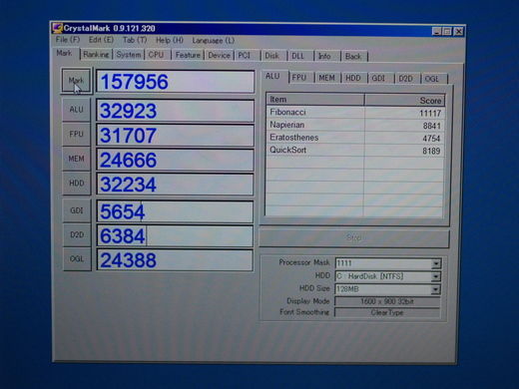Click the D2D score field 6384
This screenshot has width=519, height=389.
(x=175, y=235)
